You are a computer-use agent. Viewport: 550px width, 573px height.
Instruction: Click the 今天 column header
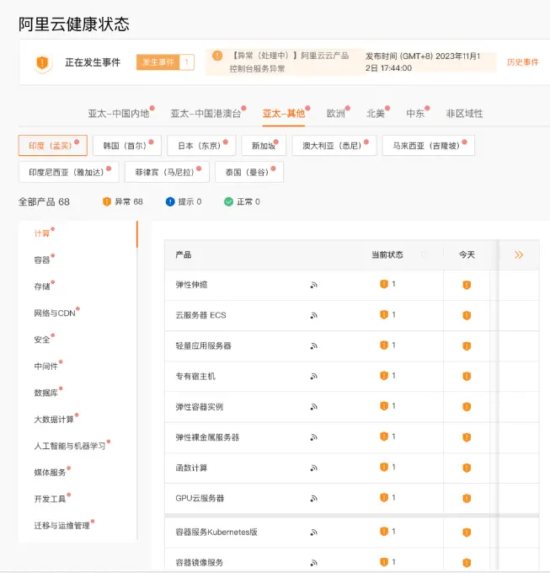(467, 254)
